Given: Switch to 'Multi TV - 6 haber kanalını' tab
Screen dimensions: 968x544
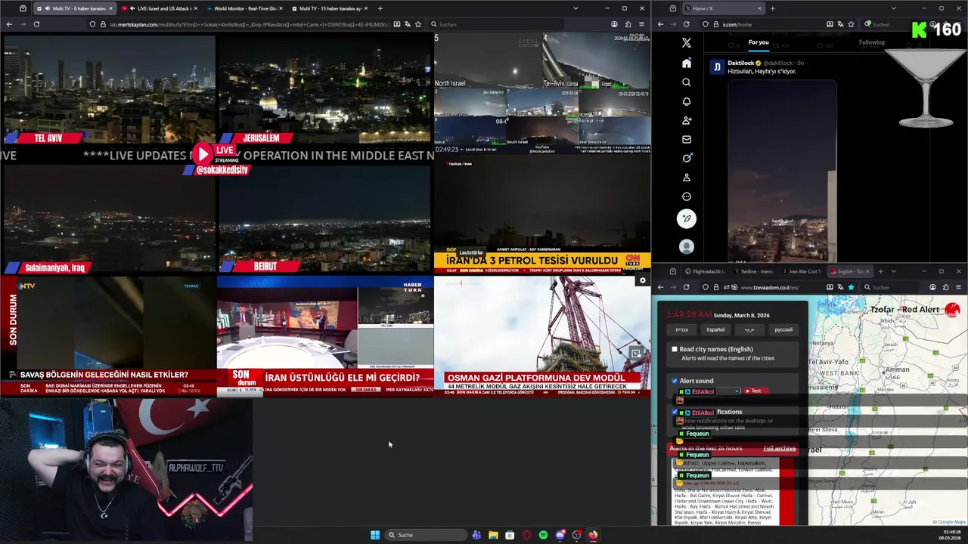Looking at the screenshot, I should click(x=74, y=8).
